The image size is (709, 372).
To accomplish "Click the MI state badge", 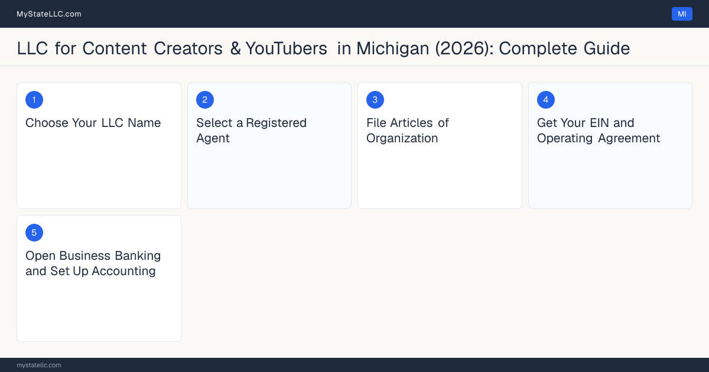I will (682, 14).
